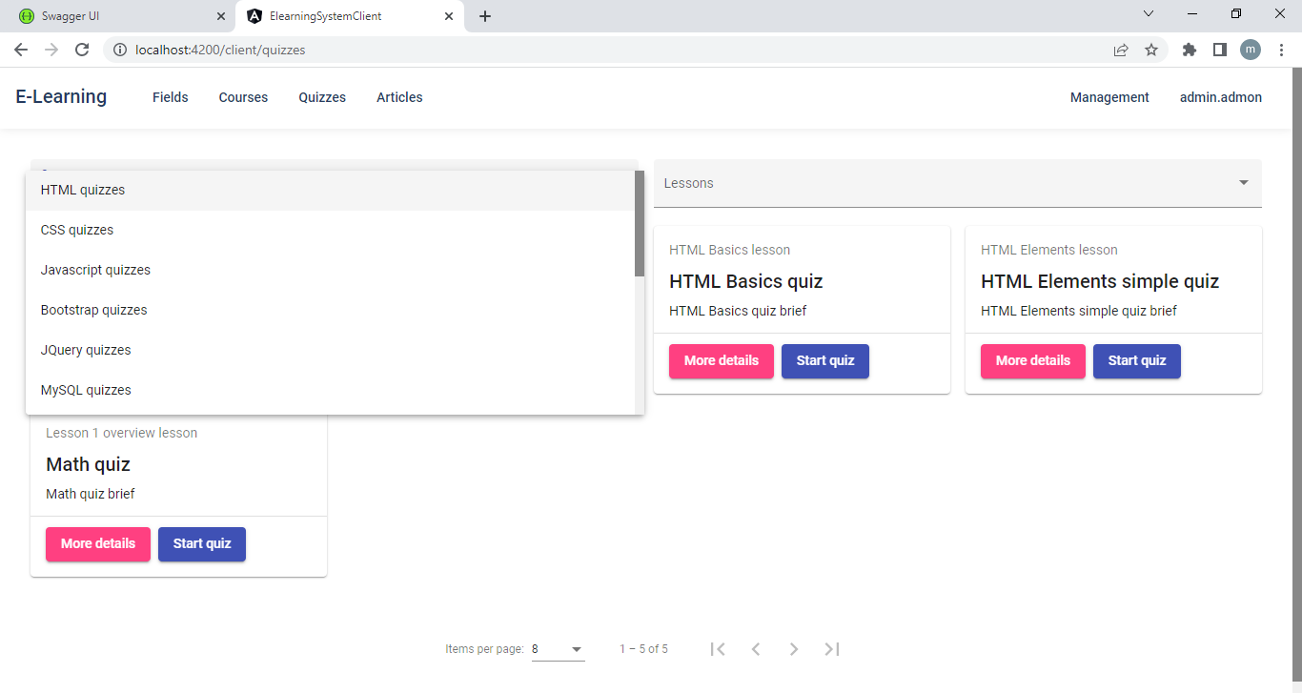Bookmark this page with the star icon
Viewport: 1302px width, 693px height.
tap(1151, 50)
